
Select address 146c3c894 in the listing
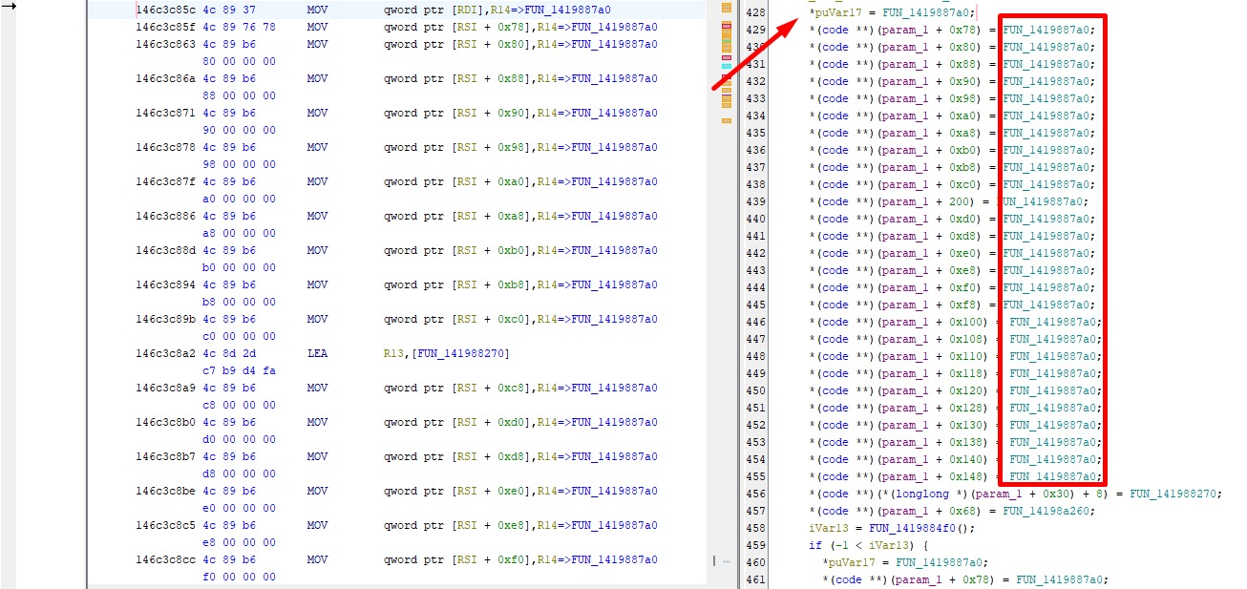pyautogui.click(x=165, y=284)
